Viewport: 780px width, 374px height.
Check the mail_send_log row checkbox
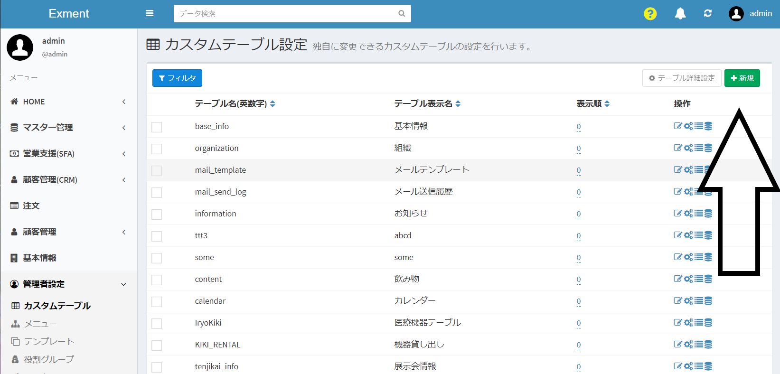(x=157, y=193)
